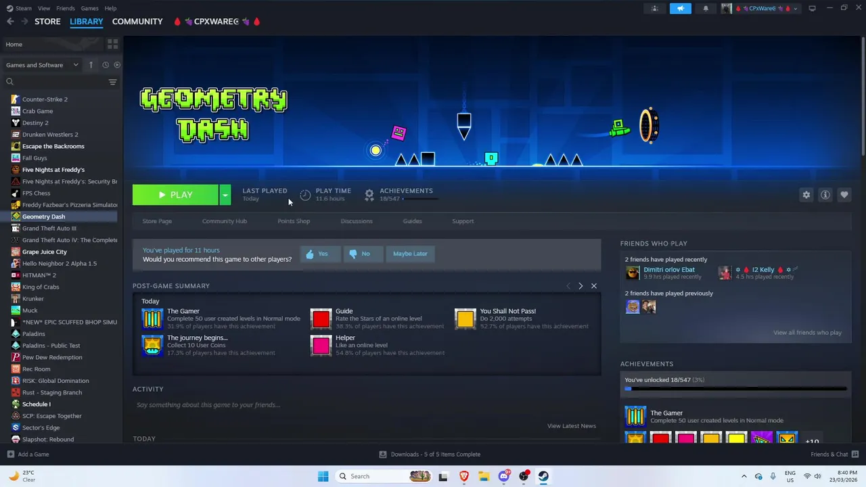Open View Latest News link
866x487 pixels.
pos(572,426)
